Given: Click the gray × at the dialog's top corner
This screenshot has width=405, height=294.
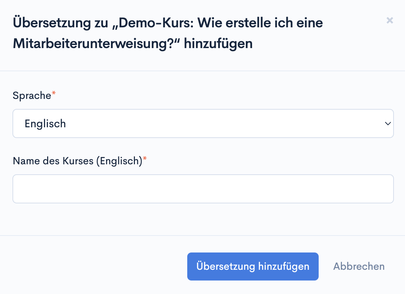Looking at the screenshot, I should 390,20.
